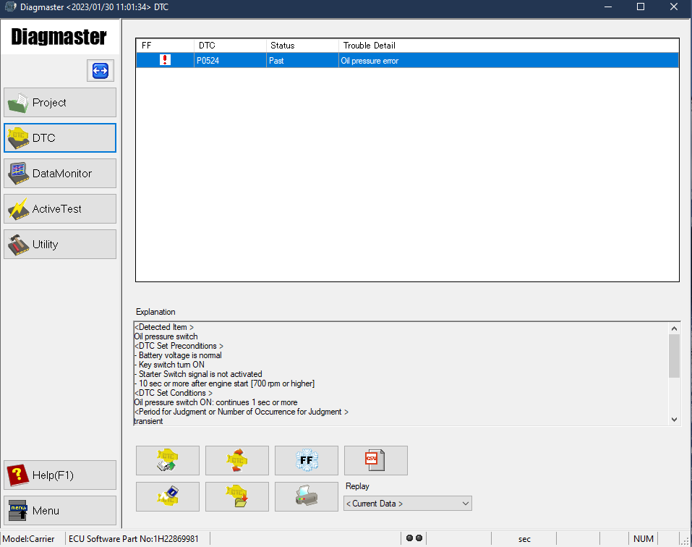This screenshot has height=547, width=692.
Task: Show freeze frame data (FF snowflake)
Action: pos(307,460)
